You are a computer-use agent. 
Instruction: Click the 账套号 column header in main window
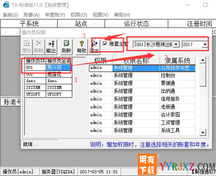coord(11,102)
